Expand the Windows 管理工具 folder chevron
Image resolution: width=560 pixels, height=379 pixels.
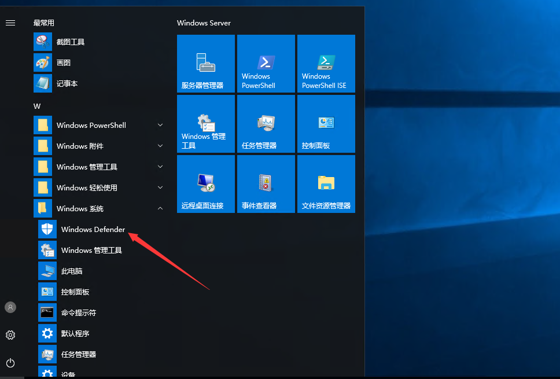coord(160,167)
